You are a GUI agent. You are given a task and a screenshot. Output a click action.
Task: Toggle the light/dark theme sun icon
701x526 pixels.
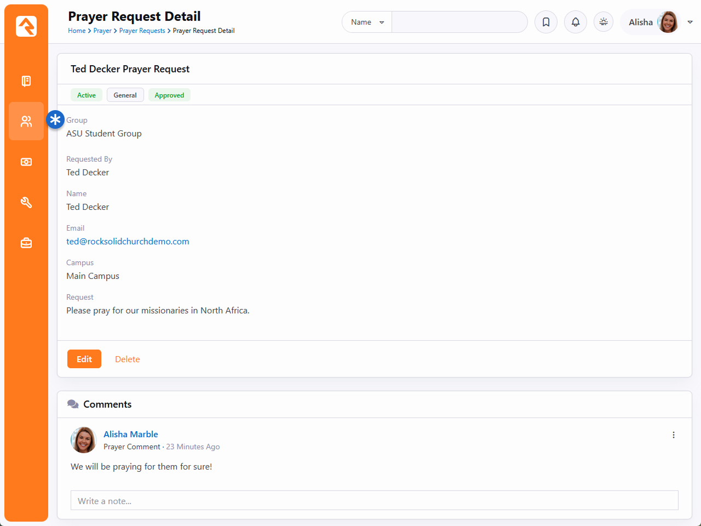point(604,22)
